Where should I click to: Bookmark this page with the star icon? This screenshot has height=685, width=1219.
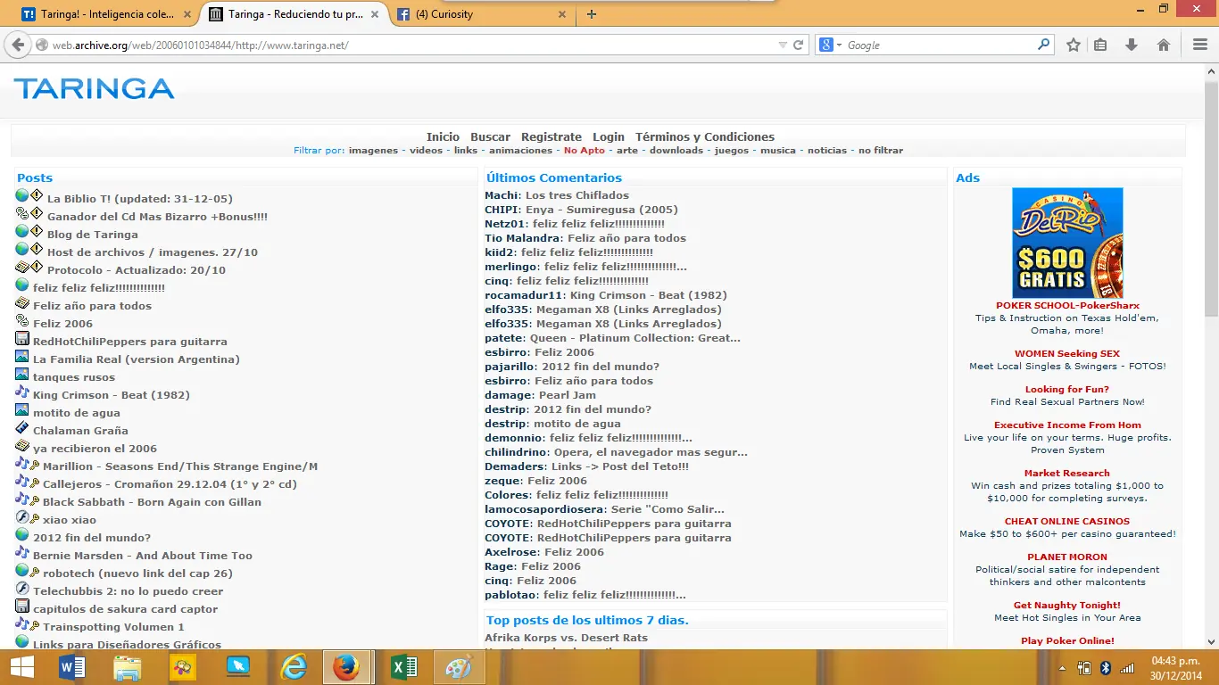pyautogui.click(x=1074, y=45)
